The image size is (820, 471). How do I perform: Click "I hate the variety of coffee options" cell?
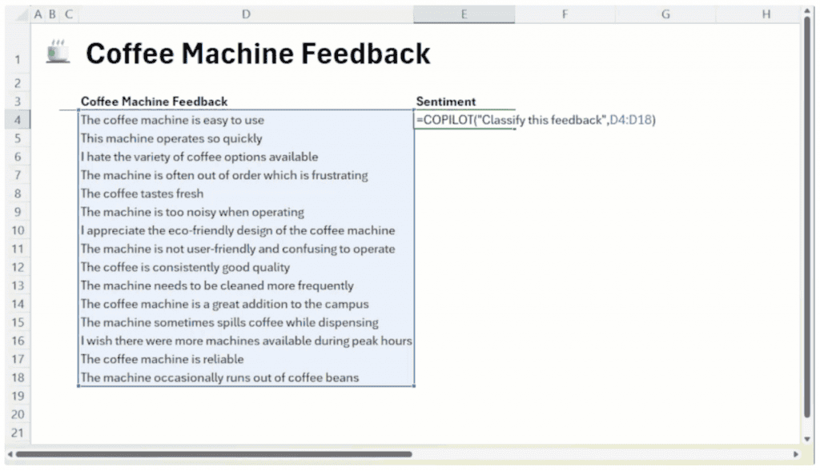(199, 157)
